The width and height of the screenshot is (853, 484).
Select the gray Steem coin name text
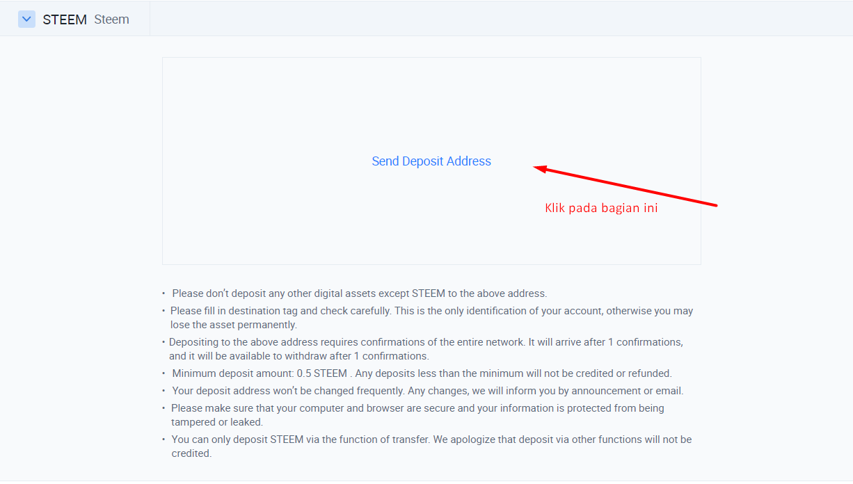coord(111,19)
